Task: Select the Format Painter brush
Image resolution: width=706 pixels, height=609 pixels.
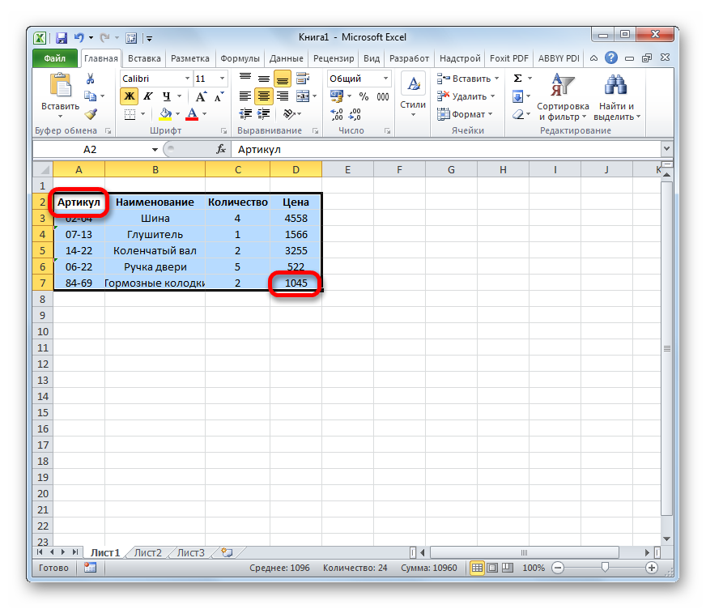Action: pos(91,114)
